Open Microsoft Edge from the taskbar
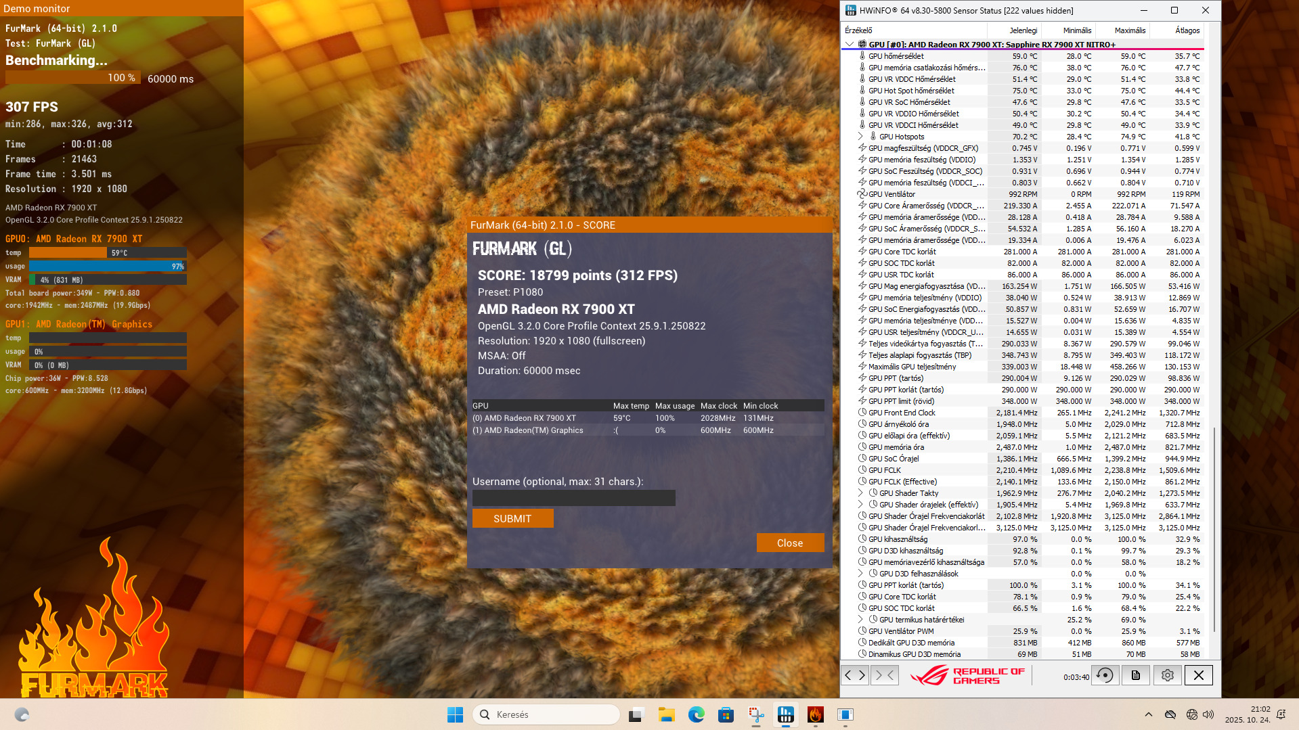The height and width of the screenshot is (730, 1299). point(696,714)
